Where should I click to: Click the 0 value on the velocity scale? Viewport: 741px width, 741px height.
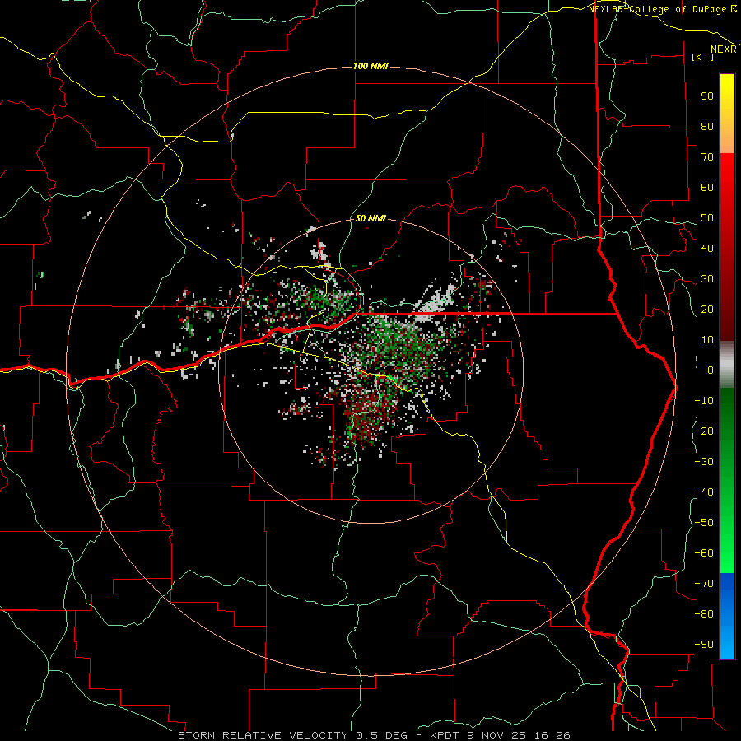point(711,370)
